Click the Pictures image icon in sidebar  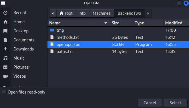(x=5, y=67)
